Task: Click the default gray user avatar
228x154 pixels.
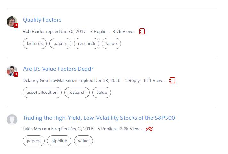Action: tap(12, 119)
